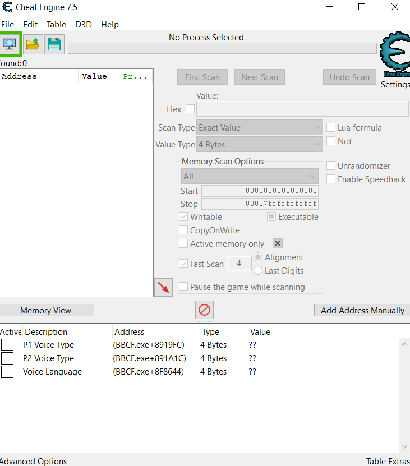Toggle the Executable checkbox
Image resolution: width=410 pixels, height=466 pixels.
[x=271, y=216]
